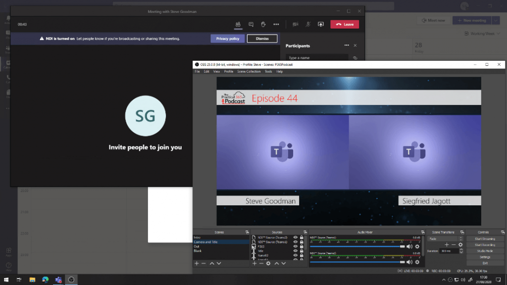507x285 pixels.
Task: Click Start Recording in OBS Controls
Action: point(485,245)
